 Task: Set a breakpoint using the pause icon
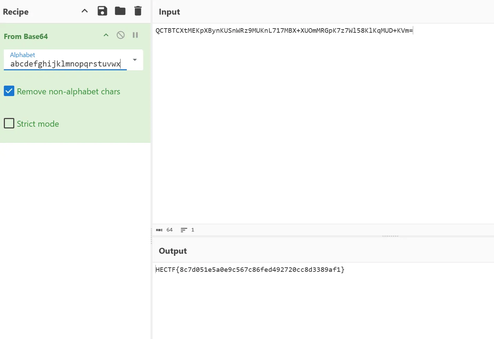click(135, 35)
